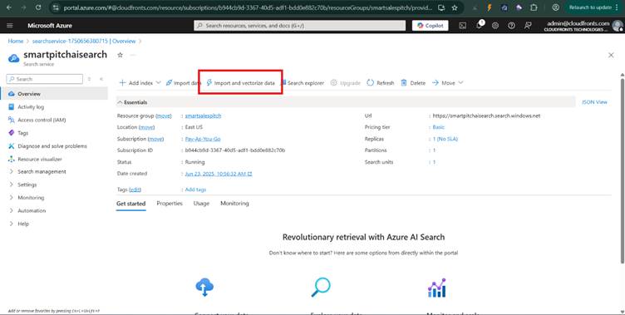Open Activity log in the sidebar
This screenshot has height=315, width=625.
[x=31, y=107]
